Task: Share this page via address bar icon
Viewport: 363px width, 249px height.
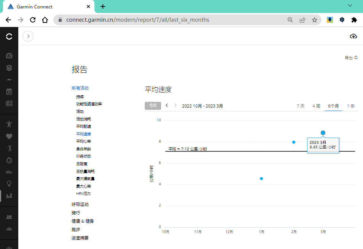Action: [x=302, y=20]
